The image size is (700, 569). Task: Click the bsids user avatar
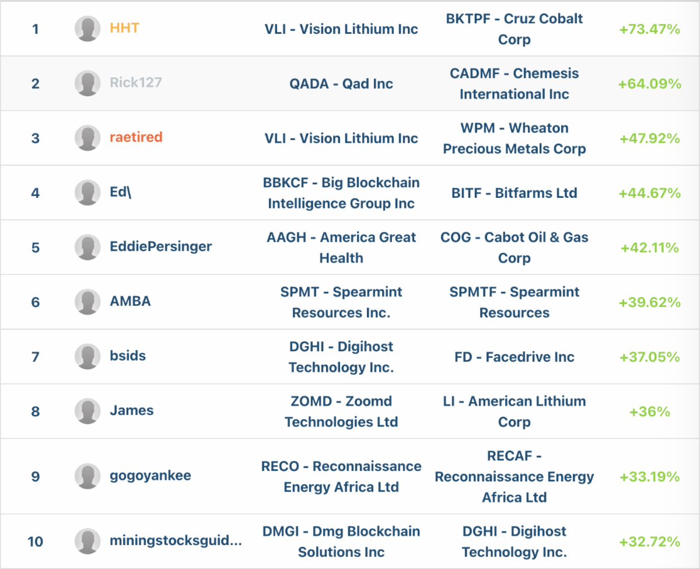[87, 357]
